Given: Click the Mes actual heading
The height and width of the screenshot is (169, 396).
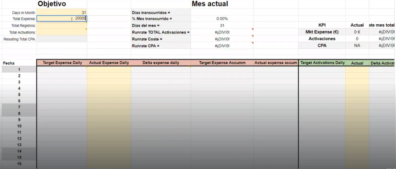Looking at the screenshot, I should pyautogui.click(x=210, y=4).
